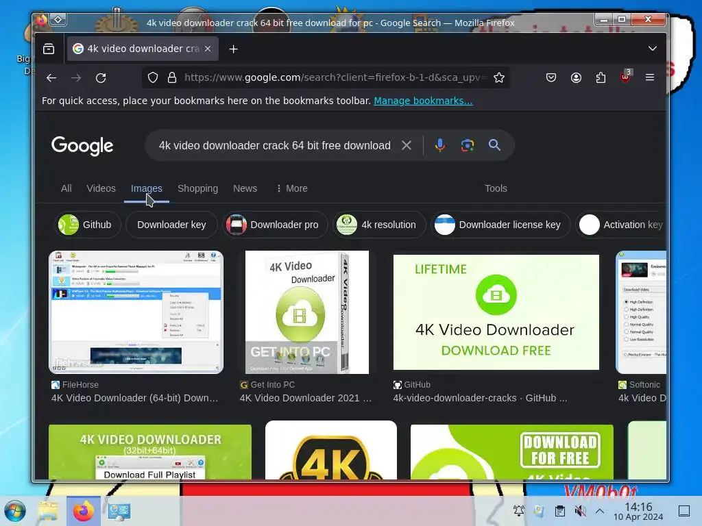Bookmark this page with the star
This screenshot has height=526, width=702.
(499, 78)
